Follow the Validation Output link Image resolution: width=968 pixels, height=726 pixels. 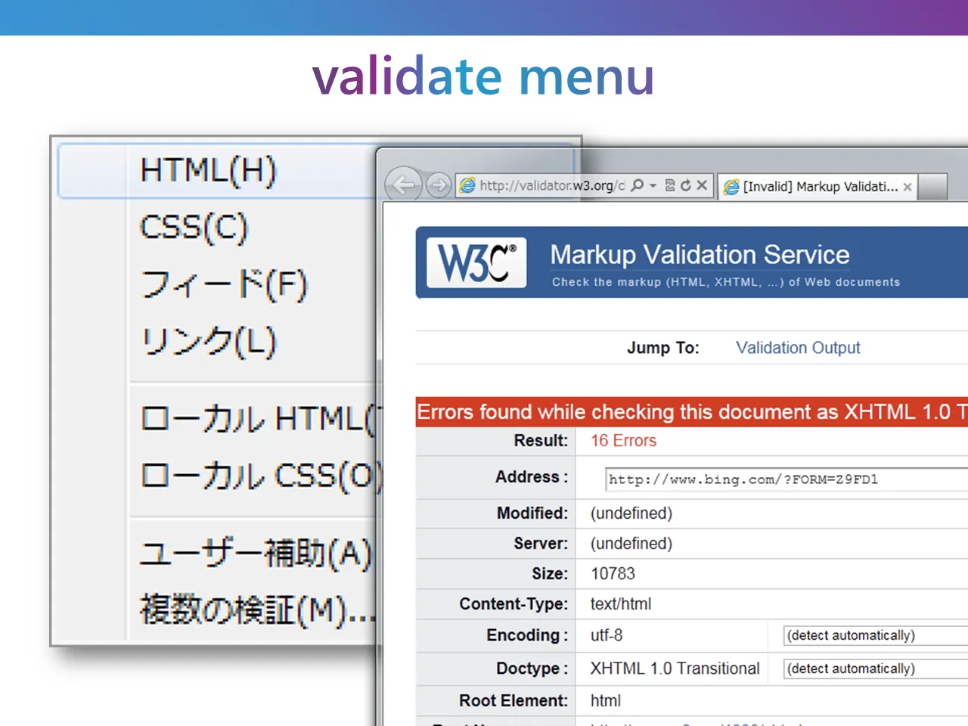point(798,348)
